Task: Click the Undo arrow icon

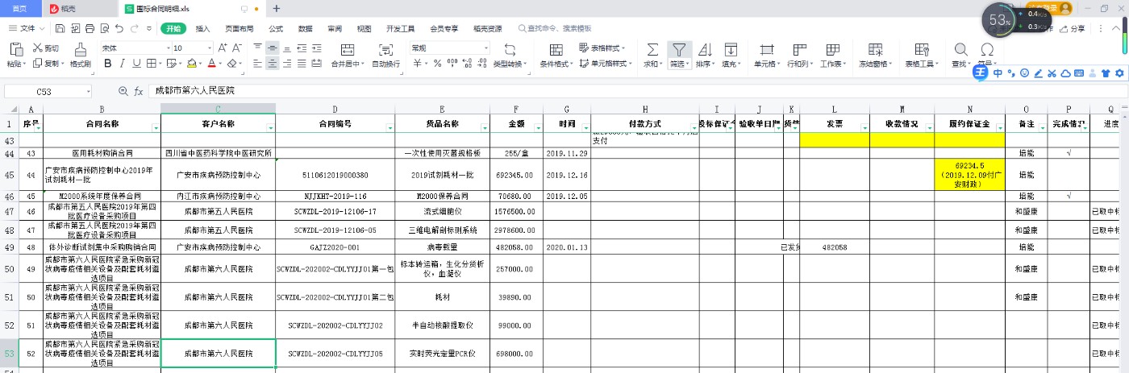Action: pyautogui.click(x=119, y=28)
